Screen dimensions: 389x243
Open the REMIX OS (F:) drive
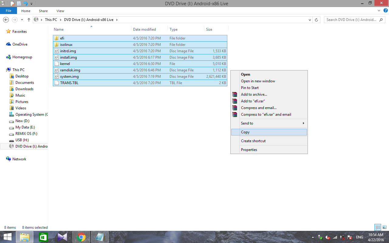pyautogui.click(x=26, y=134)
